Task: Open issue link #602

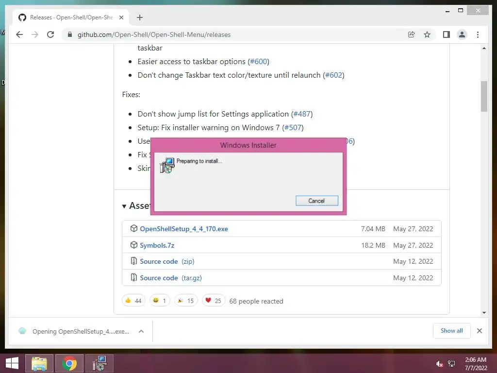Action: point(334,75)
